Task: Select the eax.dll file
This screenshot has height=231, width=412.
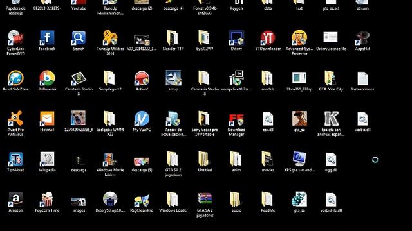Action: coord(268,119)
